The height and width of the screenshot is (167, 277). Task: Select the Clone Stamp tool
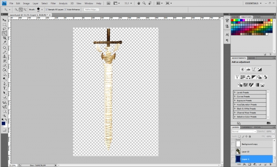click(4, 56)
